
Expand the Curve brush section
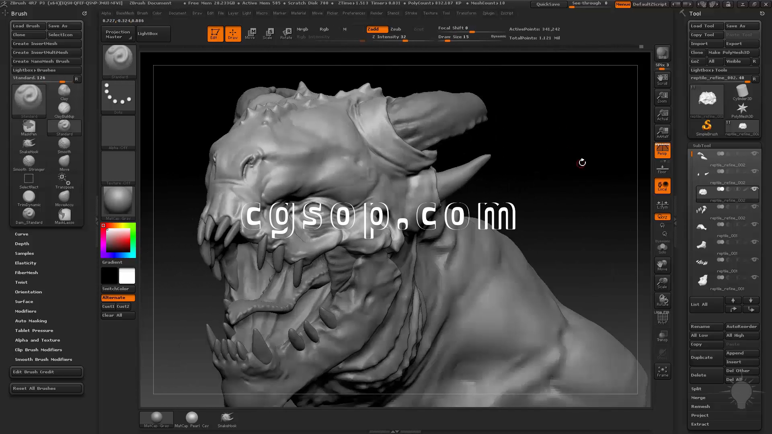click(22, 234)
